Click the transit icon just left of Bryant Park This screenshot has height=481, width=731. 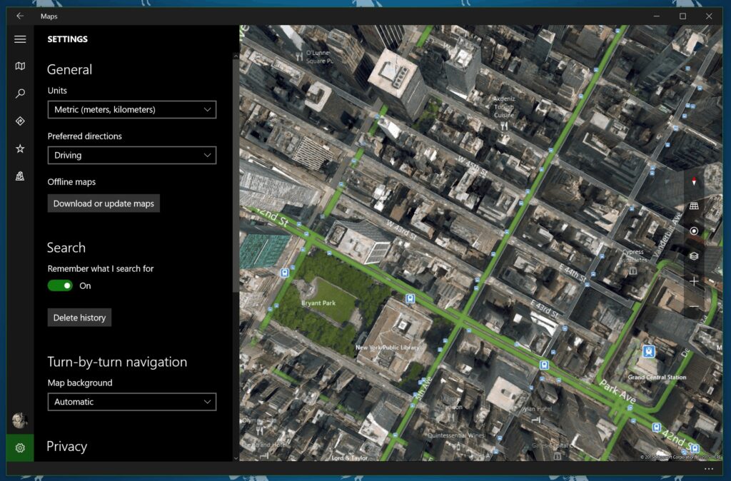[284, 273]
